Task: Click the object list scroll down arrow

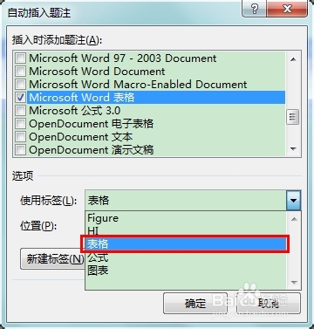Action: (293, 149)
